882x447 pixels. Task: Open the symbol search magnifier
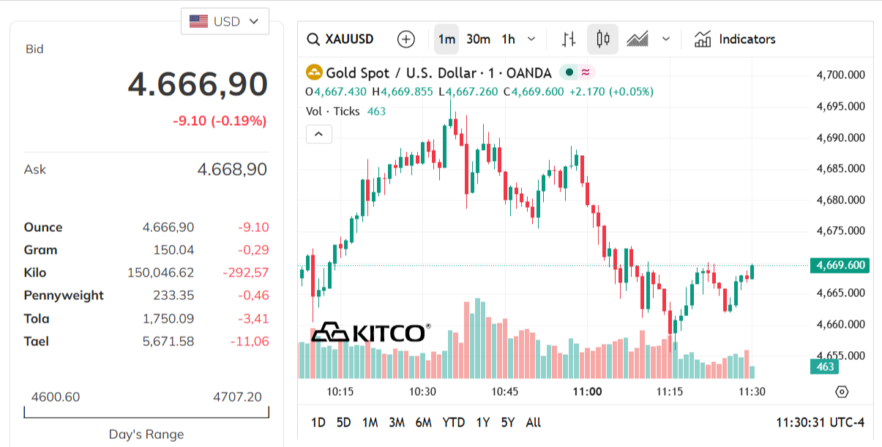[x=313, y=39]
